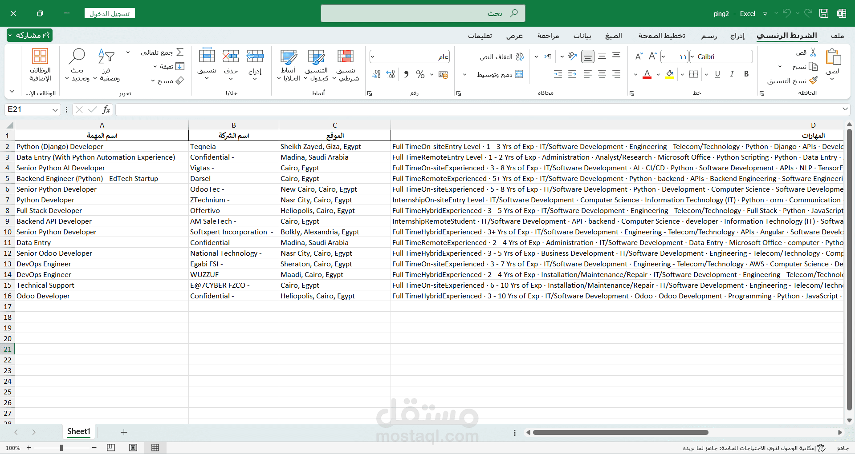Toggle Bold formatting

coord(746,74)
